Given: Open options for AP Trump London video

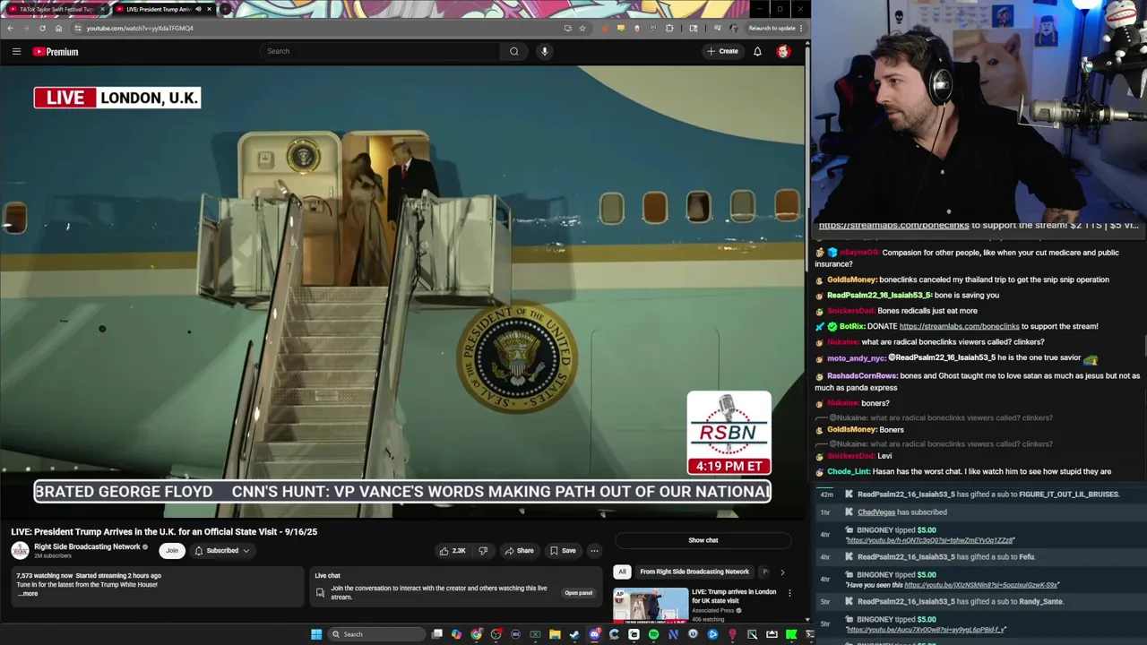Looking at the screenshot, I should (789, 593).
